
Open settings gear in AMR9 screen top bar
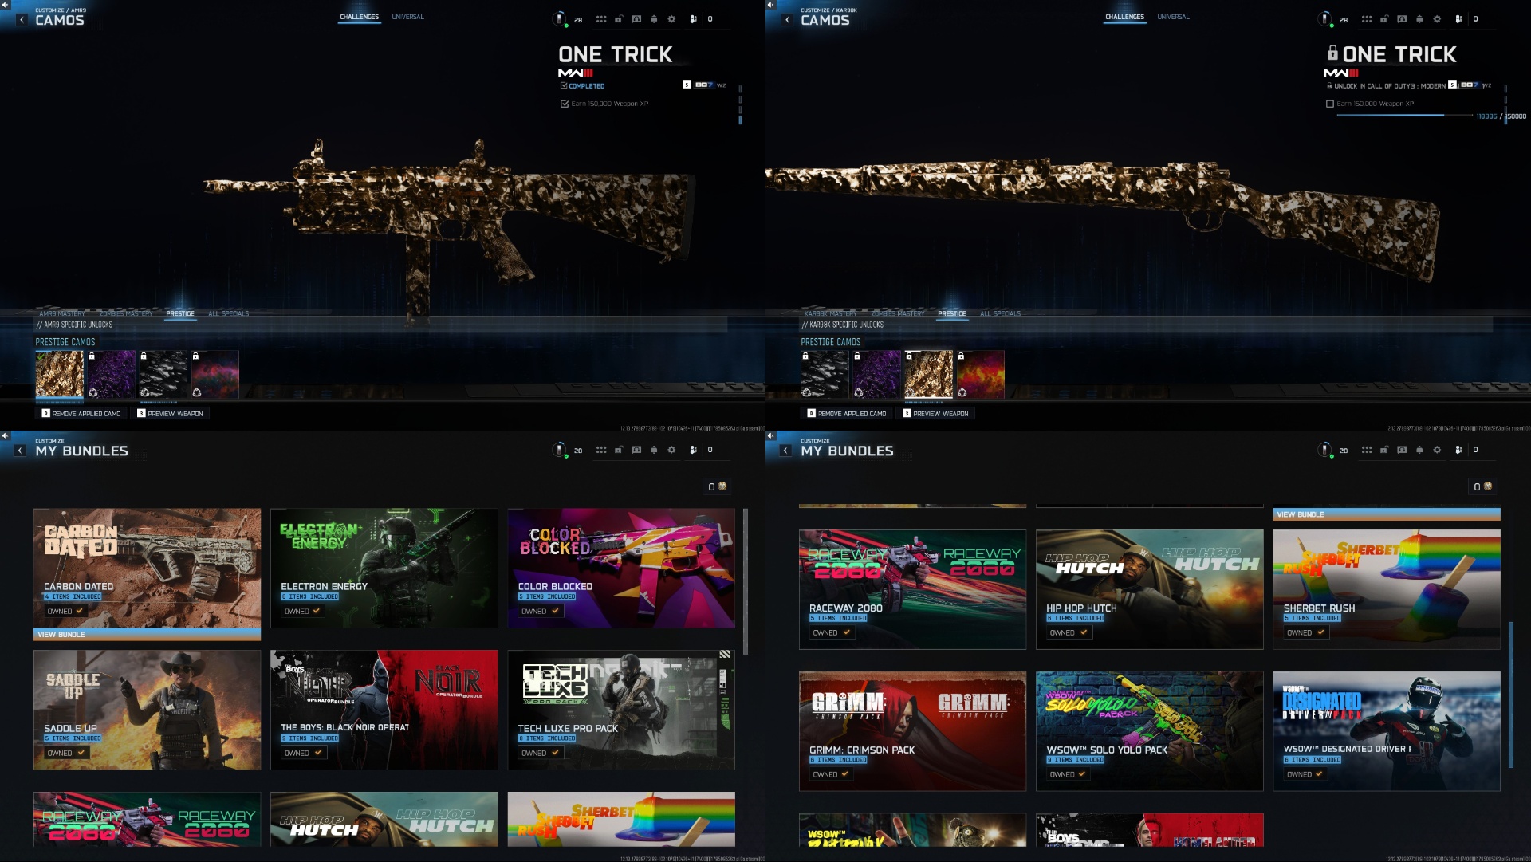(x=671, y=19)
